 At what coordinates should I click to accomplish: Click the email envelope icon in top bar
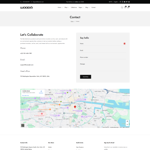[31, 2]
